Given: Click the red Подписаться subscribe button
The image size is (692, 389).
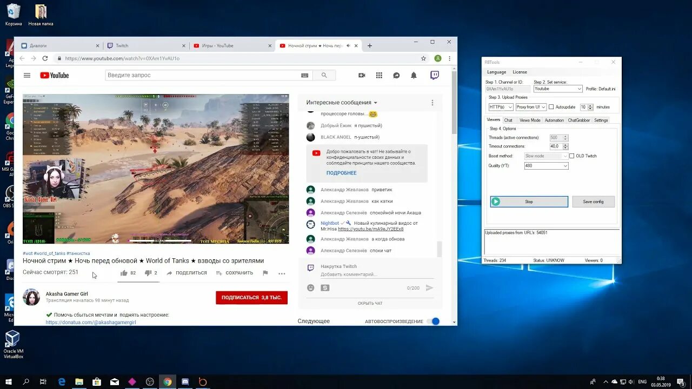Looking at the screenshot, I should (x=251, y=298).
